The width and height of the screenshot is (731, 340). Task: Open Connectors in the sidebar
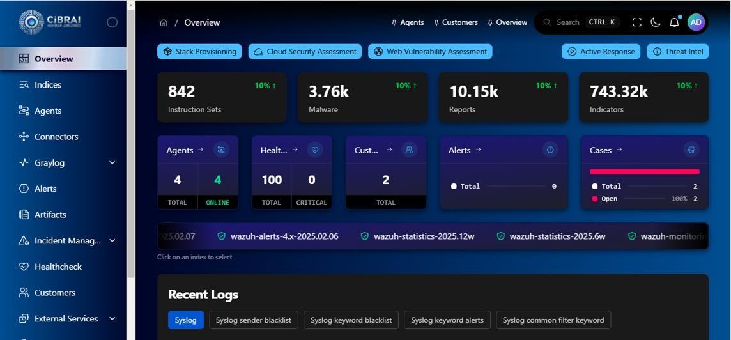click(x=56, y=137)
